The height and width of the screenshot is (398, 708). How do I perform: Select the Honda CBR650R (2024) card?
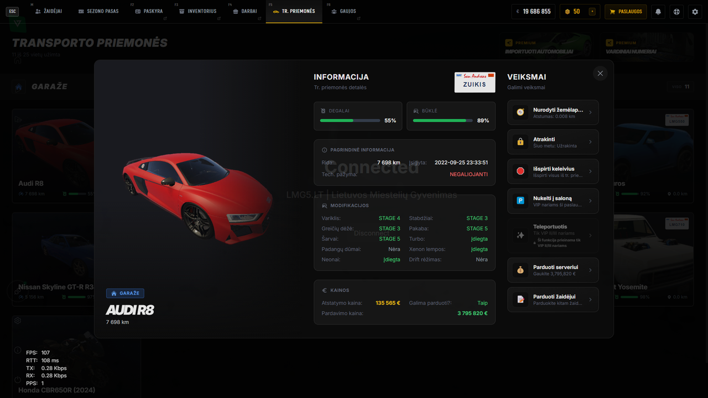(x=76, y=356)
